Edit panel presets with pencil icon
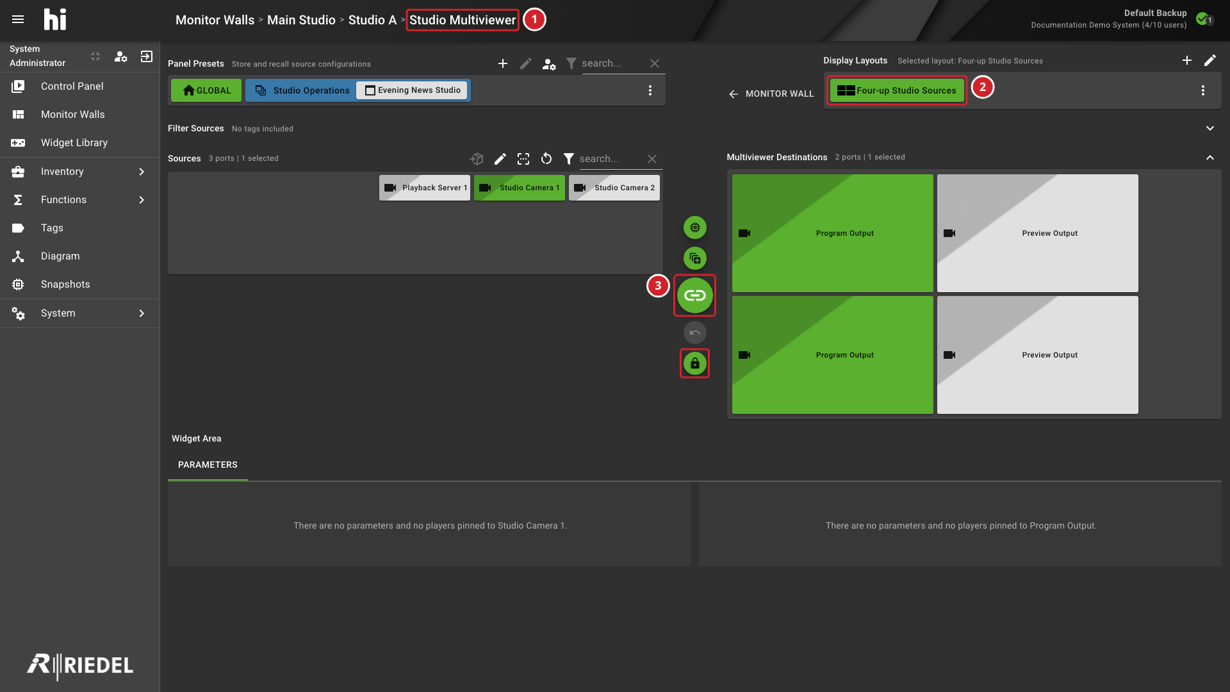1230x692 pixels. point(526,63)
